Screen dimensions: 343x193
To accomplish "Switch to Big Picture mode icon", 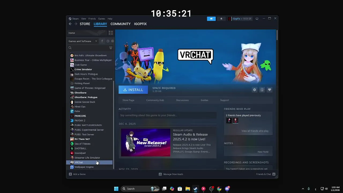I will tap(257, 19).
